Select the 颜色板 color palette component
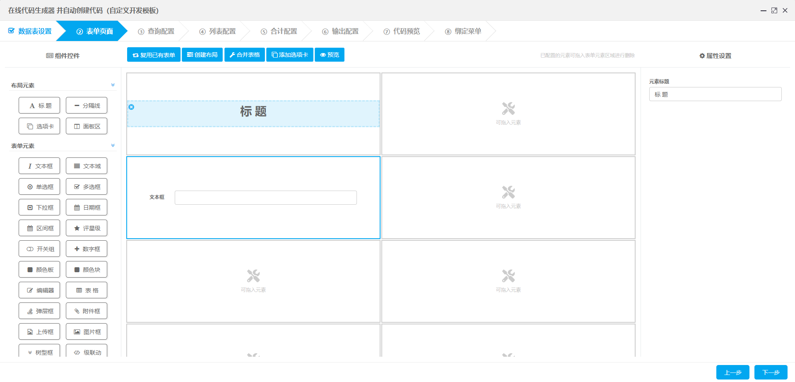 point(39,269)
